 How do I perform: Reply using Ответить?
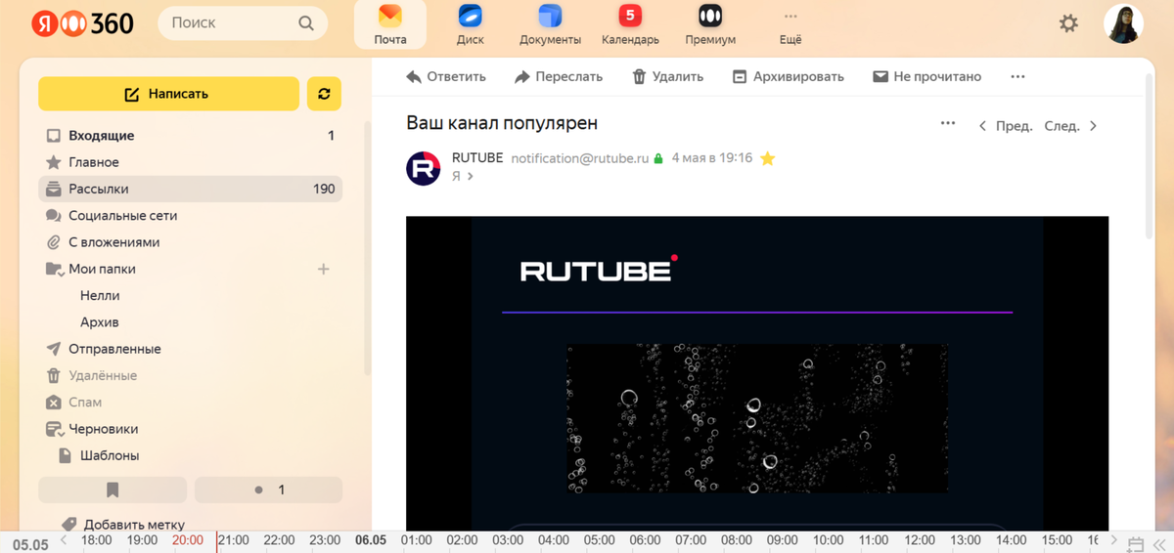pos(446,76)
